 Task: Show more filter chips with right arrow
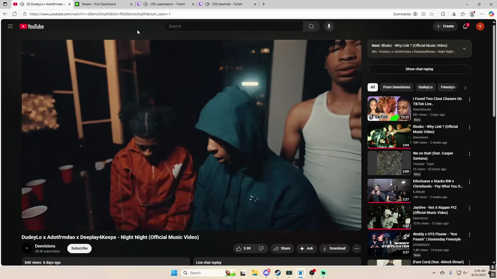(465, 88)
